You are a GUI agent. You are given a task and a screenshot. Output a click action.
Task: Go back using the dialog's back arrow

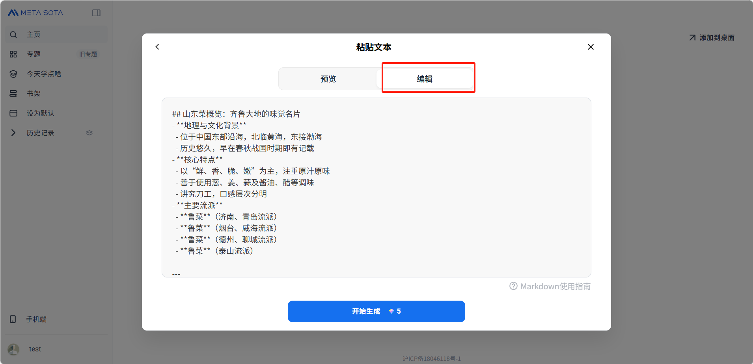click(157, 47)
